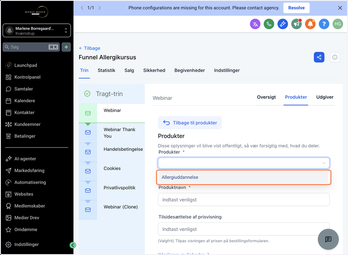Click the Automatisering play circle icon
This screenshot has height=255, width=348.
tap(8, 182)
